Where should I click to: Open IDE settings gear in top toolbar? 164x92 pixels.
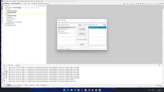tap(161, 4)
